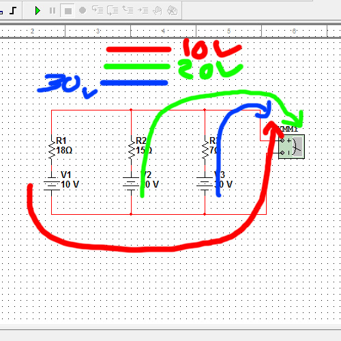Click the crossed-out hand remove-breakpoints icon
This screenshot has width=341, height=341.
[172, 10]
